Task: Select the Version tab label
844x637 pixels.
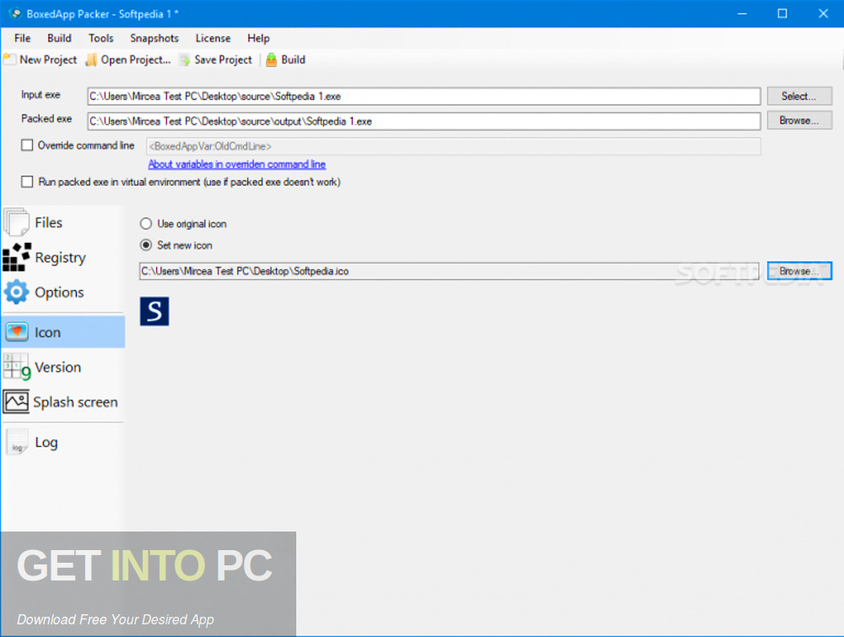Action: coord(57,367)
